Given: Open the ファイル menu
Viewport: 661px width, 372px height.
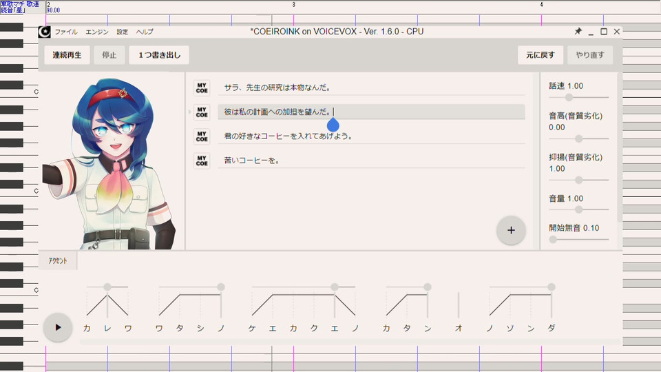Looking at the screenshot, I should [66, 32].
